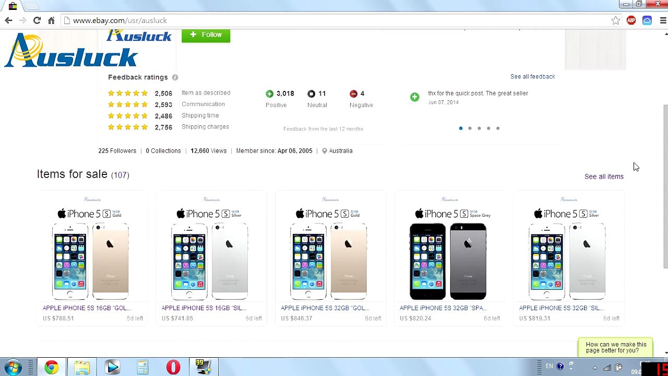Click APPLE IPHONE 5S 32GB SIL... title
The height and width of the screenshot is (376, 668).
click(561, 308)
